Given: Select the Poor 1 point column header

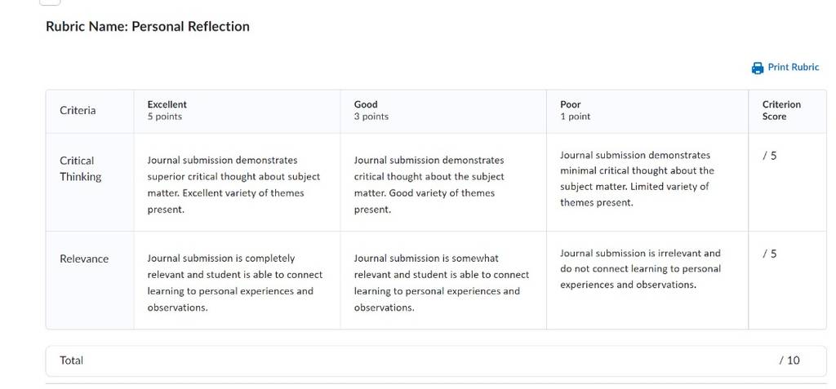Looking at the screenshot, I should click(647, 110).
